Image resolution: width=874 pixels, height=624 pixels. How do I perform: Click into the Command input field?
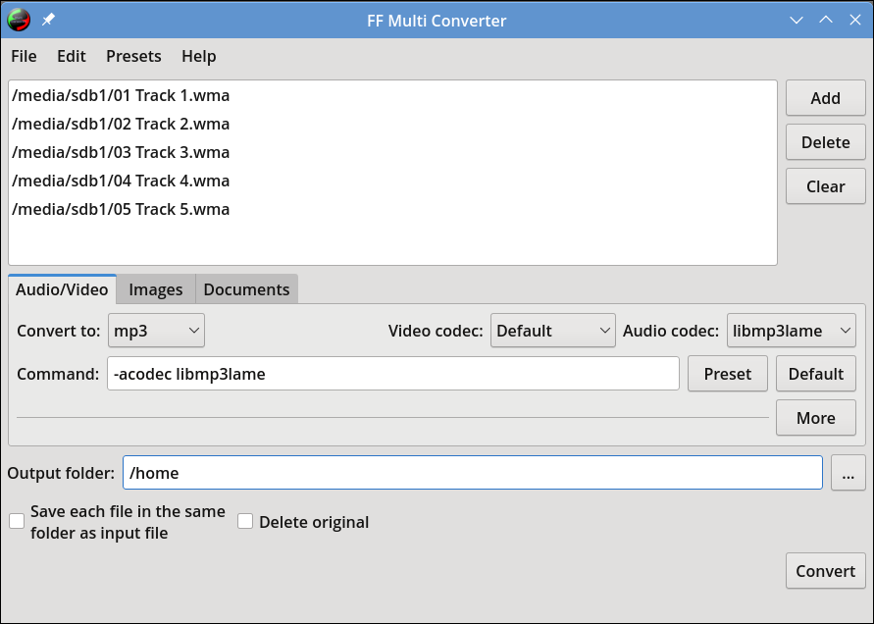tap(393, 374)
